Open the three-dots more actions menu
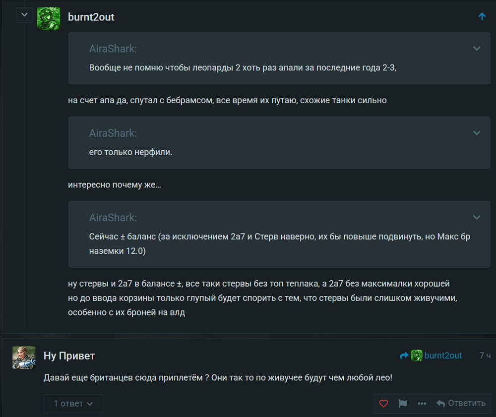This screenshot has width=496, height=417. point(422,404)
